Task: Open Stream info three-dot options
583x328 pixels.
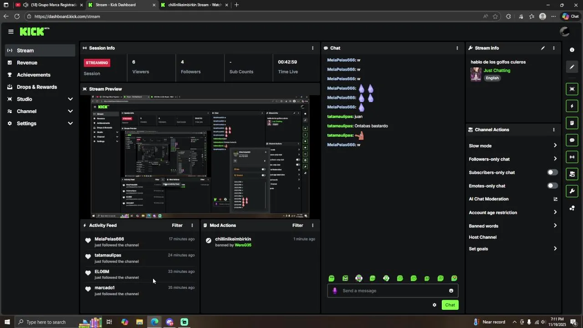Action: (x=554, y=48)
